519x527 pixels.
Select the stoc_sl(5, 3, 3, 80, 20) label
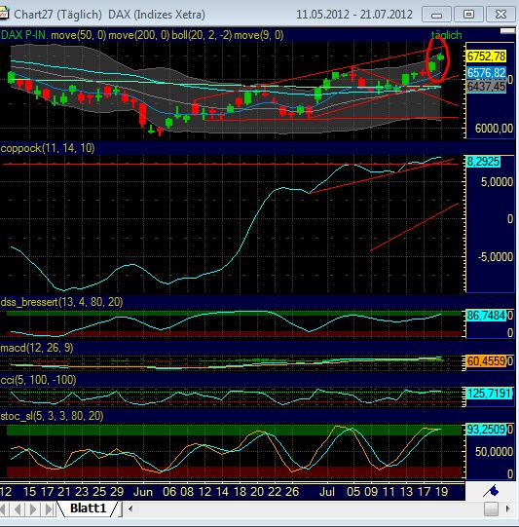tap(52, 416)
